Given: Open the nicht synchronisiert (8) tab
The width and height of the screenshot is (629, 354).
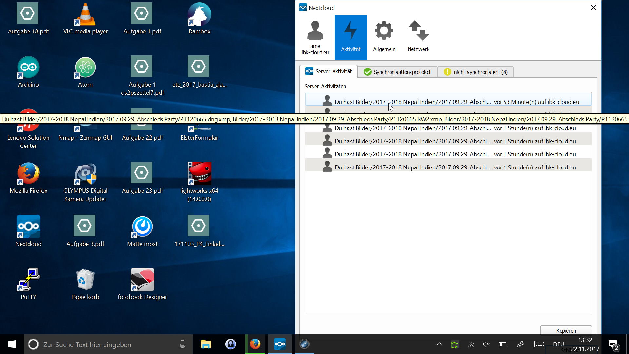Looking at the screenshot, I should coord(475,72).
